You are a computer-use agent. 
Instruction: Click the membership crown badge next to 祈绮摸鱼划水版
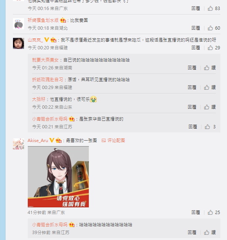click(63, 20)
